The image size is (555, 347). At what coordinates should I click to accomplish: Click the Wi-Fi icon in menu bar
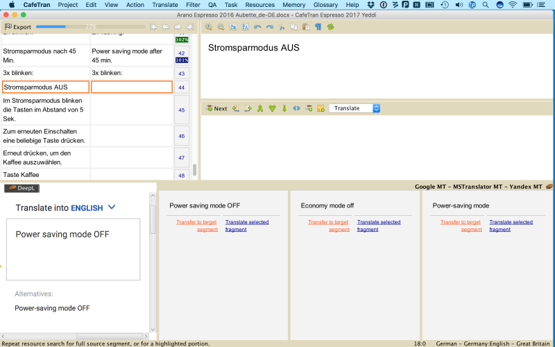tap(512, 5)
